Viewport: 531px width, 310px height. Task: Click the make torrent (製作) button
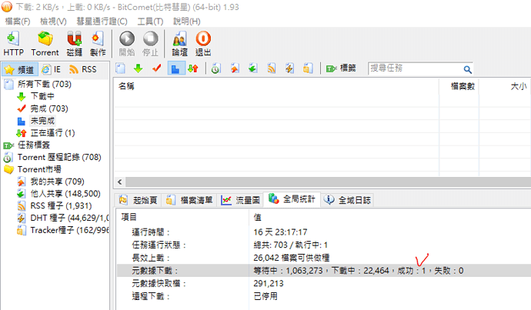click(x=98, y=44)
